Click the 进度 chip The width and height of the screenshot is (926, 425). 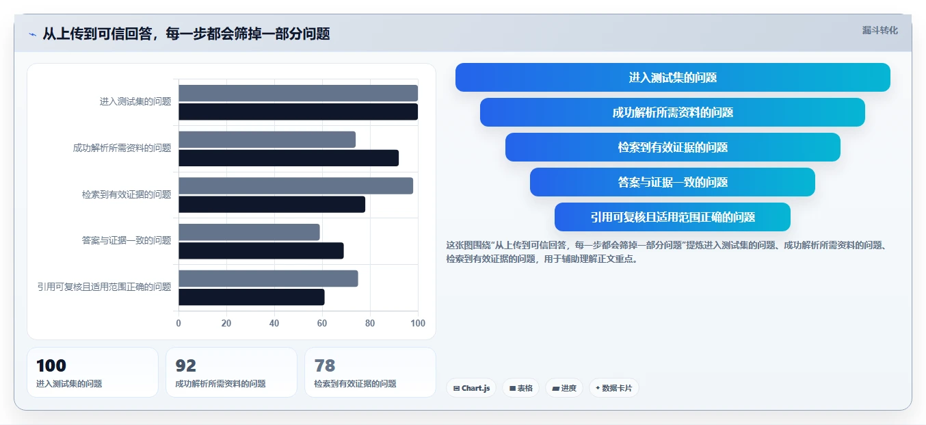click(564, 388)
